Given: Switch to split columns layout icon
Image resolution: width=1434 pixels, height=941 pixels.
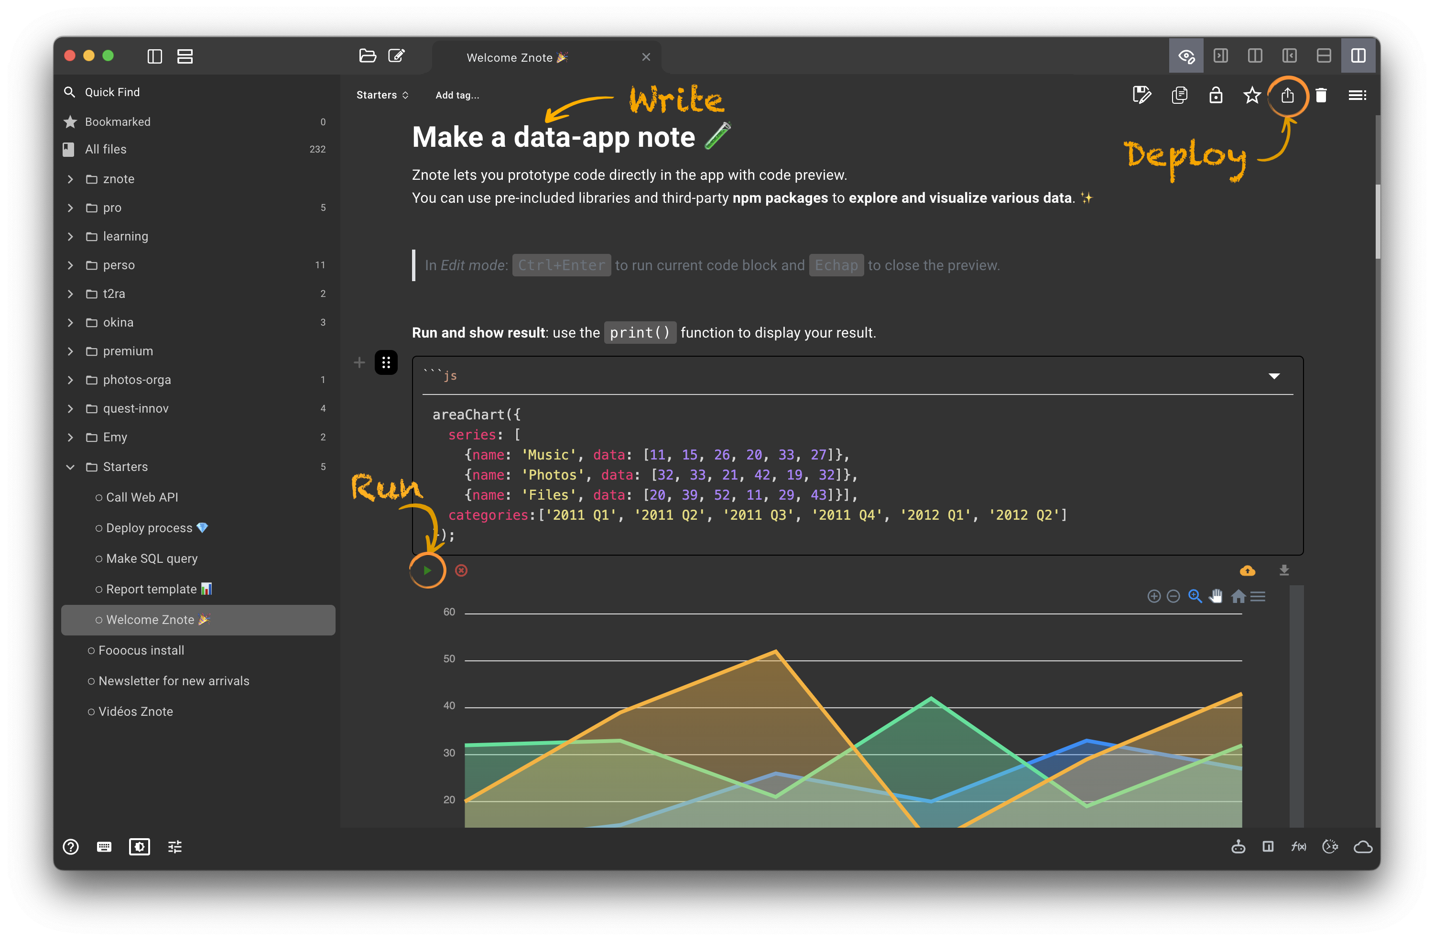Looking at the screenshot, I should [x=1255, y=56].
